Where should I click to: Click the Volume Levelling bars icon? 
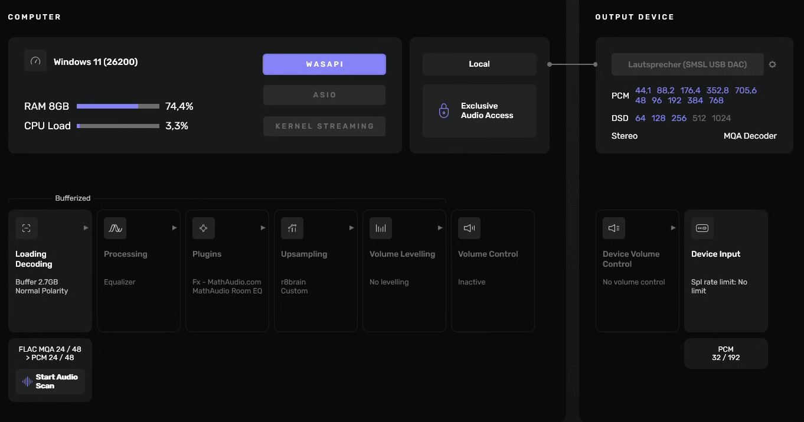(381, 228)
